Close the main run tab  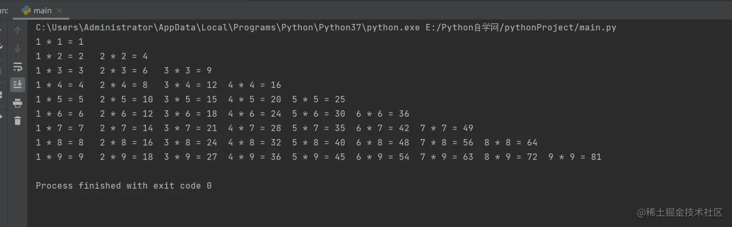pos(59,10)
